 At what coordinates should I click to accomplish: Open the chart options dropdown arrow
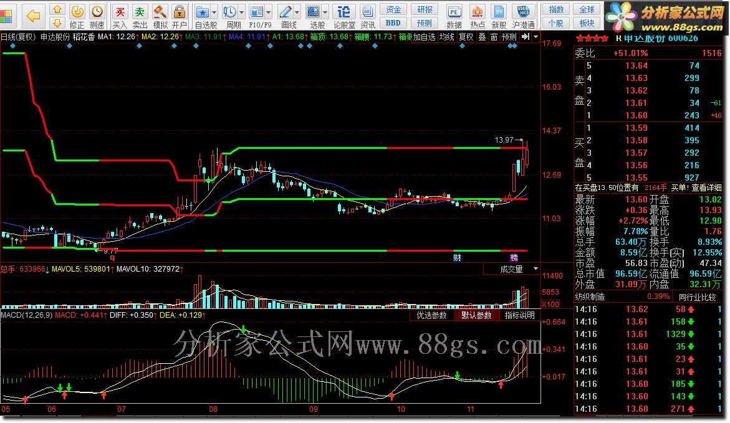tap(536, 37)
